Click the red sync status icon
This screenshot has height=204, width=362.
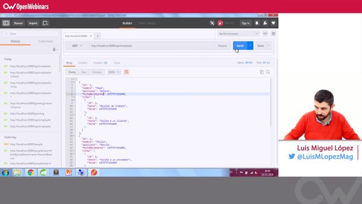click(x=220, y=23)
